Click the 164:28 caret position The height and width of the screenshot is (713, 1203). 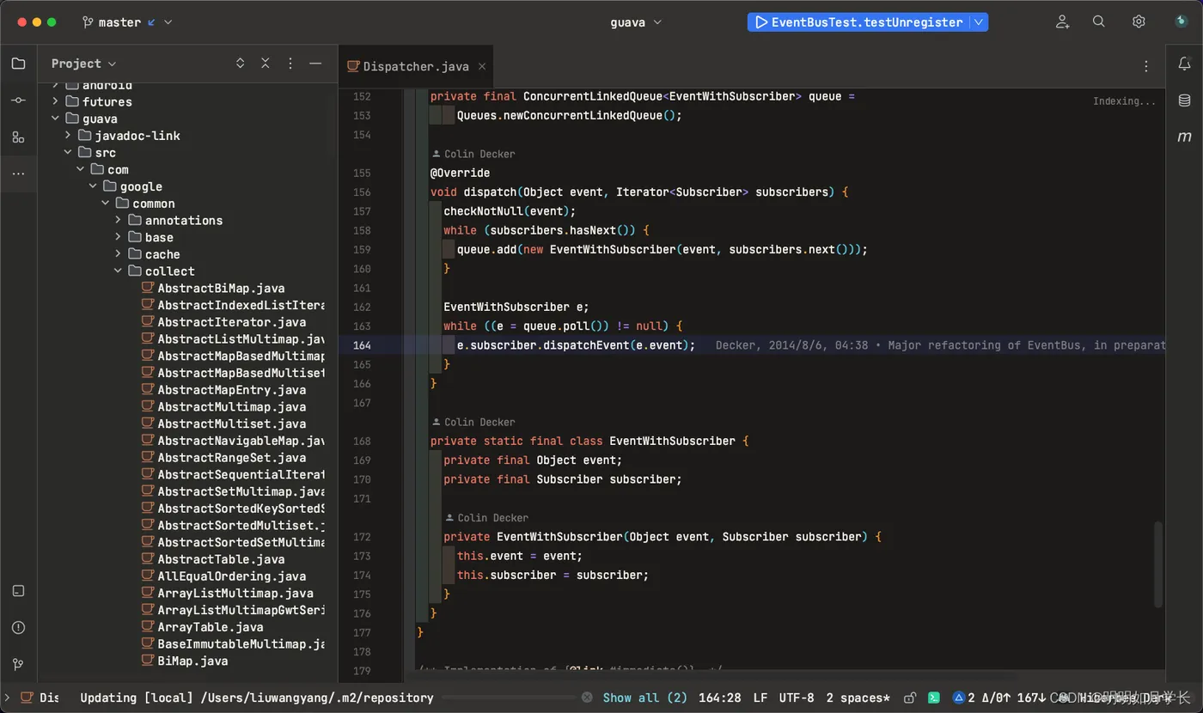[720, 698]
